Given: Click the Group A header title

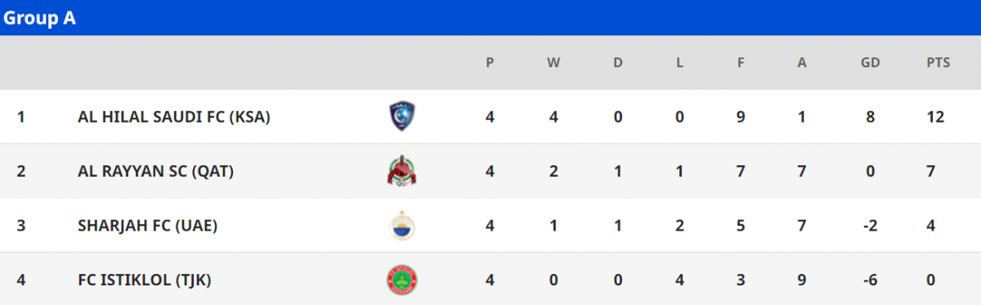Looking at the screenshot, I should click(40, 18).
